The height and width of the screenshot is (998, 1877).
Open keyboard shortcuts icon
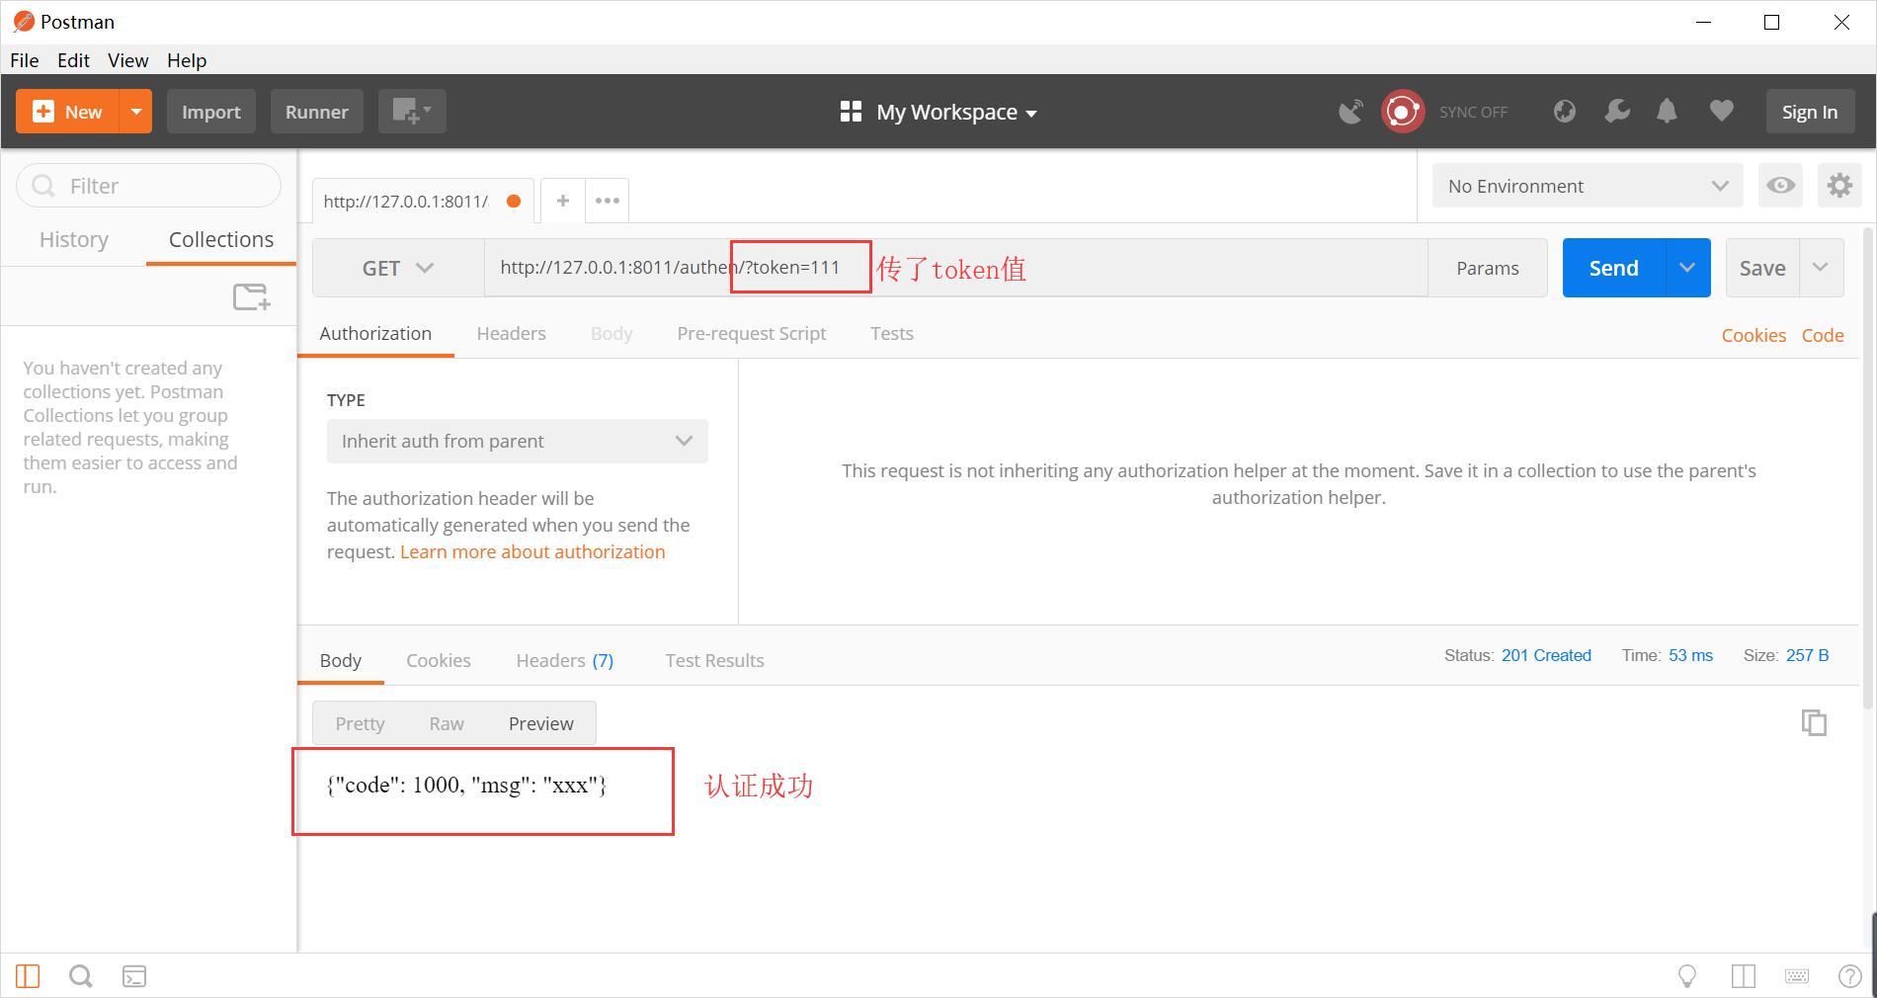point(1797,976)
